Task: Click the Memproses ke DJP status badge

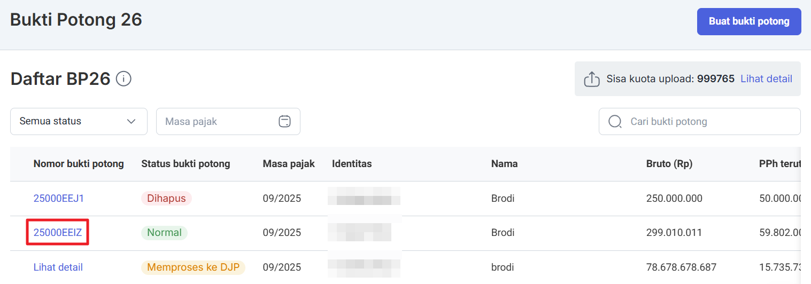Action: click(193, 267)
